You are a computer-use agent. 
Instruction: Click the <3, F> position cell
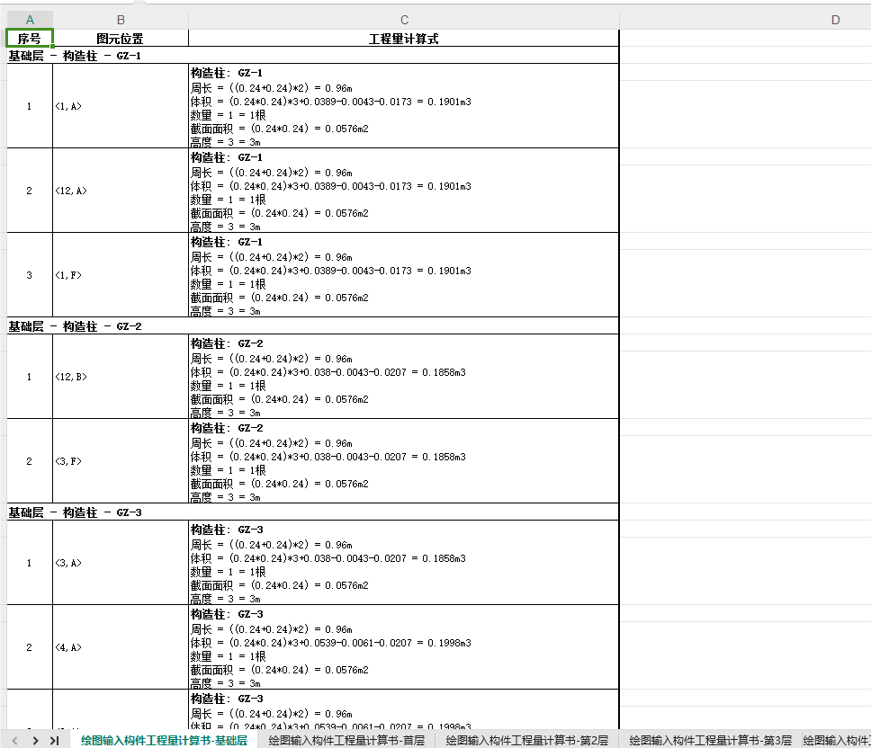pos(121,461)
